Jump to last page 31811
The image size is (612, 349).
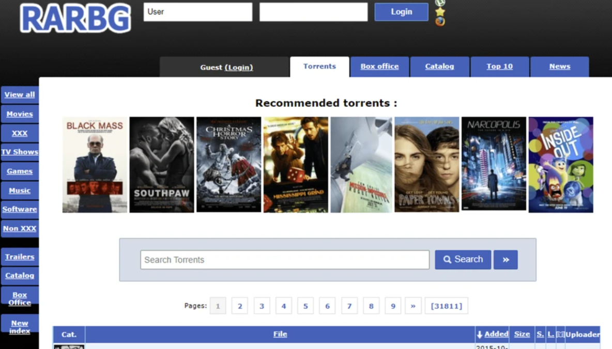tap(447, 306)
